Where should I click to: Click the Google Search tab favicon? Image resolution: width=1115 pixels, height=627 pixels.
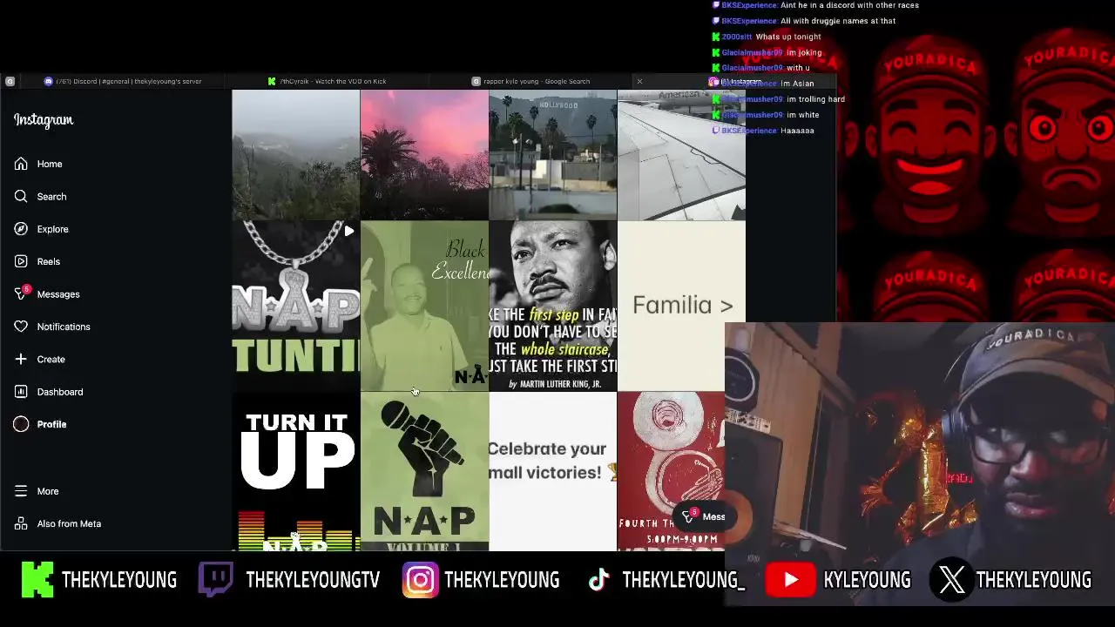point(476,81)
